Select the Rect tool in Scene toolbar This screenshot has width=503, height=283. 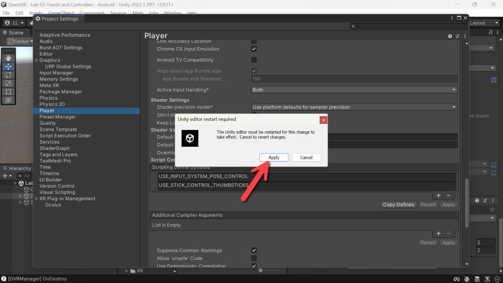tap(8, 91)
